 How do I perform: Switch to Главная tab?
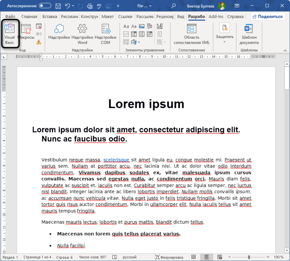[29, 16]
